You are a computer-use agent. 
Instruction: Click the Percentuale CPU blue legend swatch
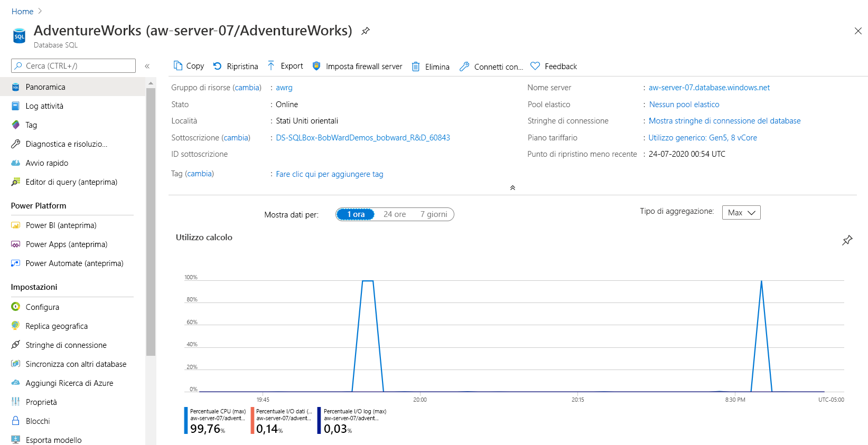pos(186,420)
